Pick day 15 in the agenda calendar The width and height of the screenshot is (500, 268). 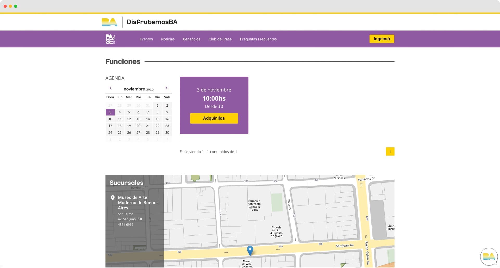tap(158, 119)
